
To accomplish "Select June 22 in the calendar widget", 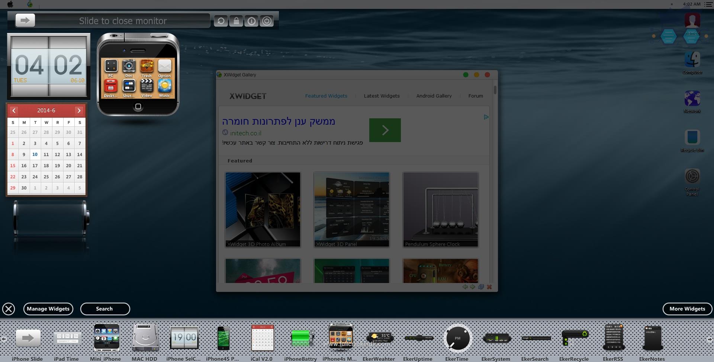I will click(13, 177).
